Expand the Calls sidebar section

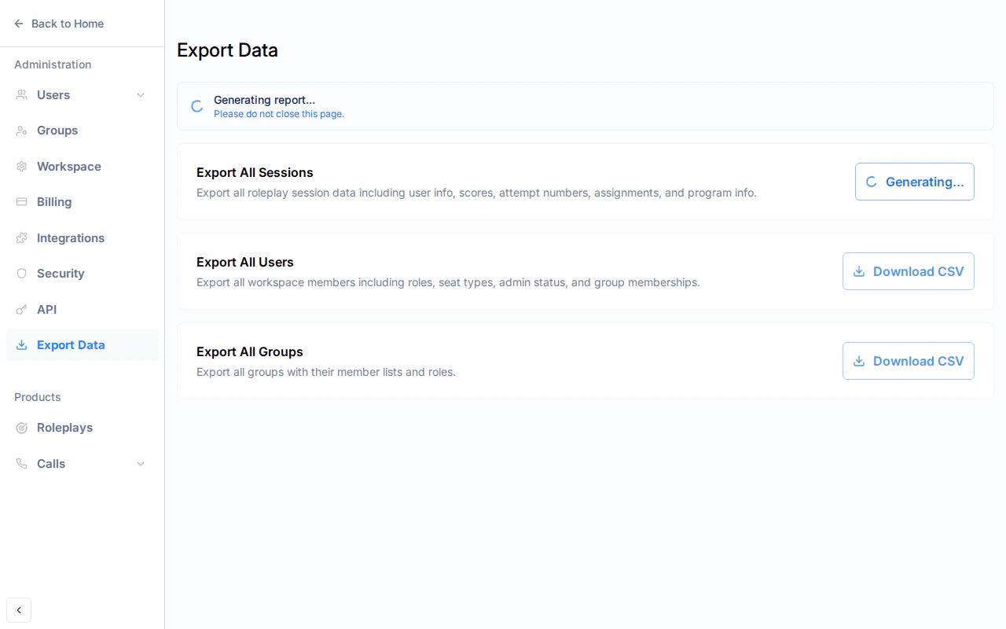pos(141,463)
